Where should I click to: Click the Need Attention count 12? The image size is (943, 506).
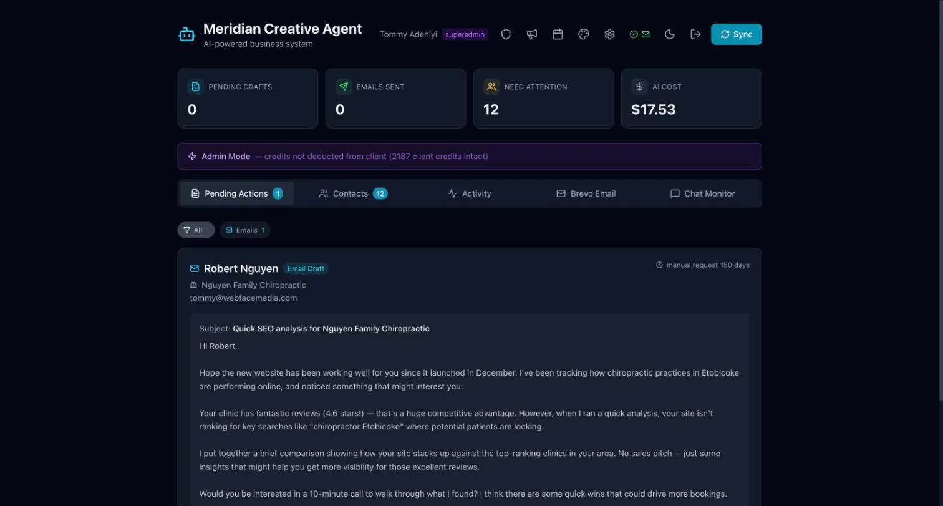tap(491, 110)
